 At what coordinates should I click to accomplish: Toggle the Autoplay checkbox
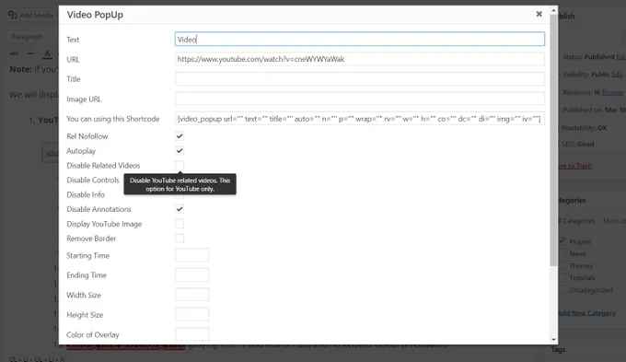click(180, 151)
